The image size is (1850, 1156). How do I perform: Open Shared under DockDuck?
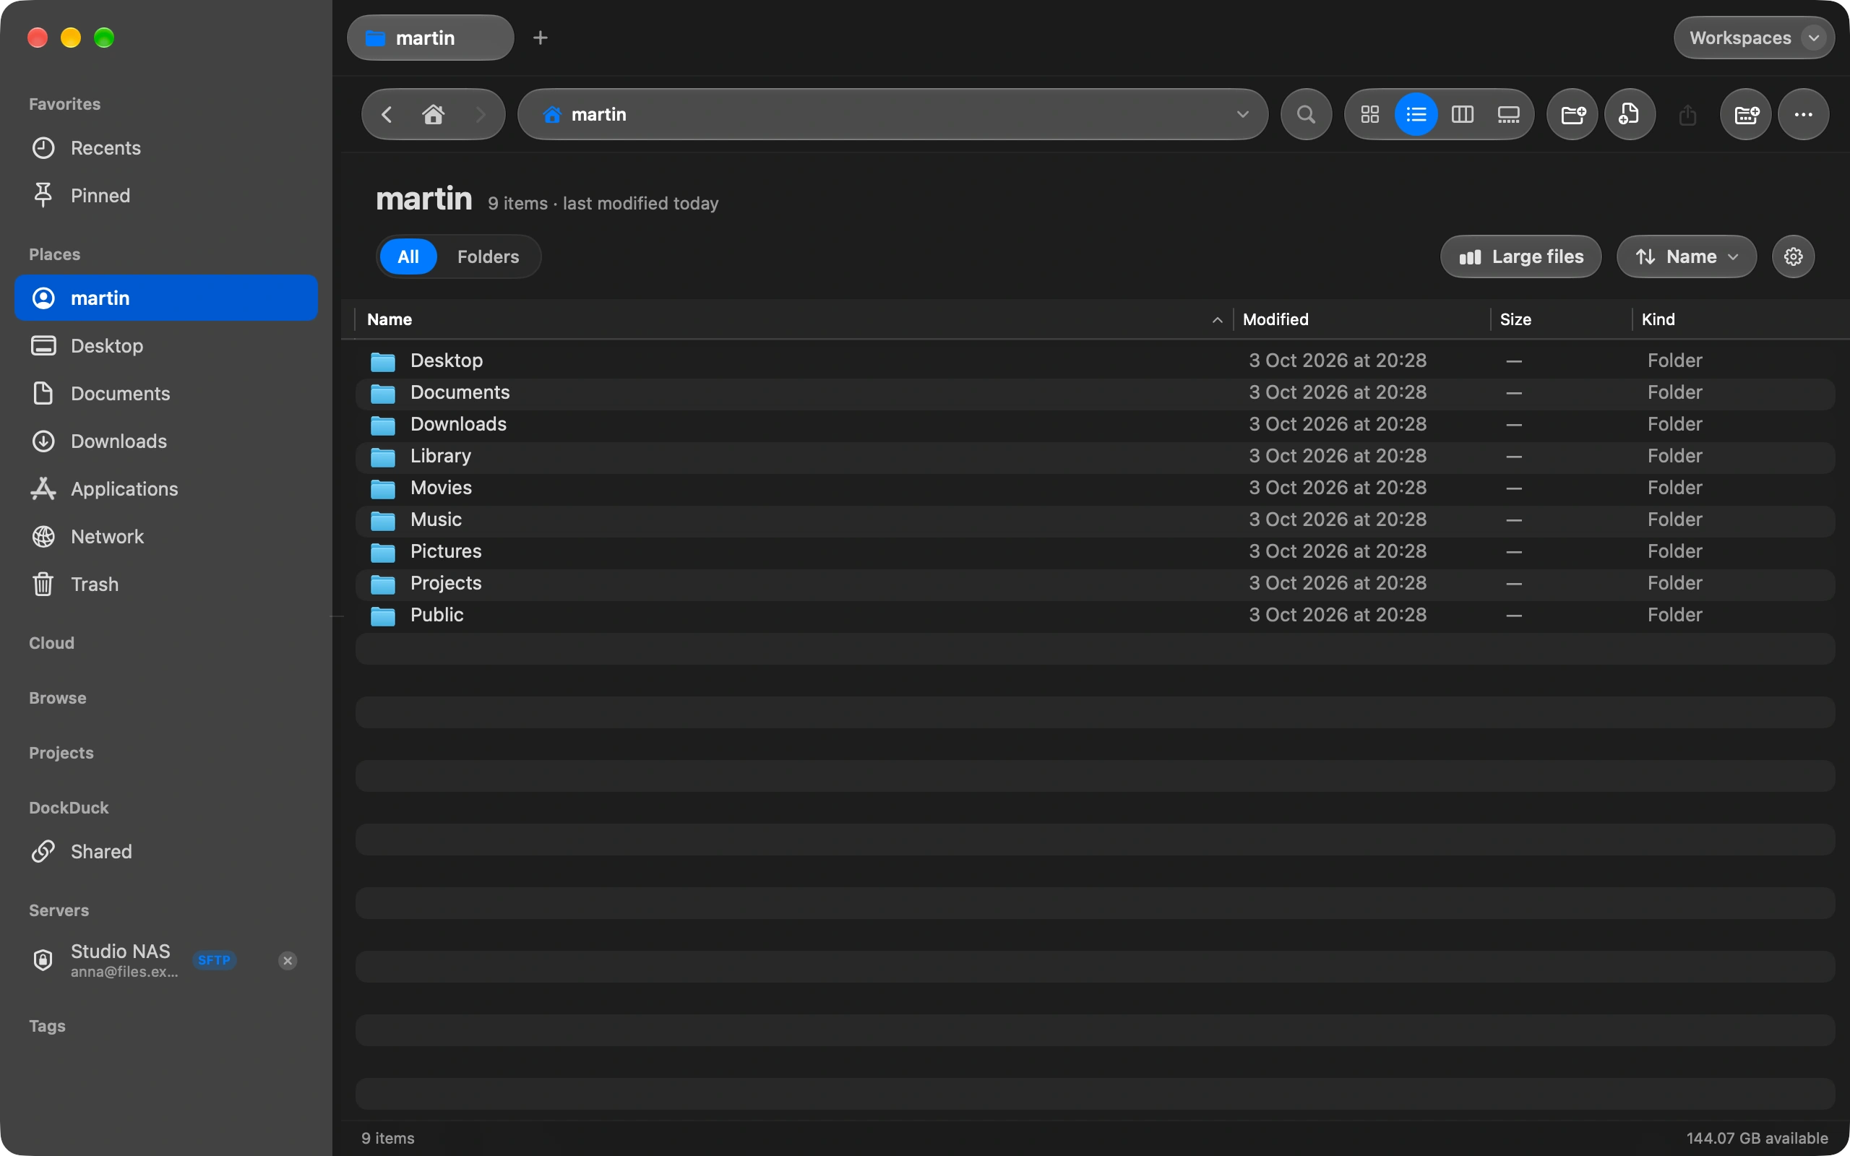tap(166, 852)
